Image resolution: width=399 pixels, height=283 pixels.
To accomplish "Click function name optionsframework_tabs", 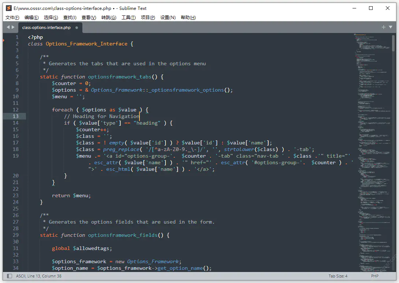I will pyautogui.click(x=120, y=77).
